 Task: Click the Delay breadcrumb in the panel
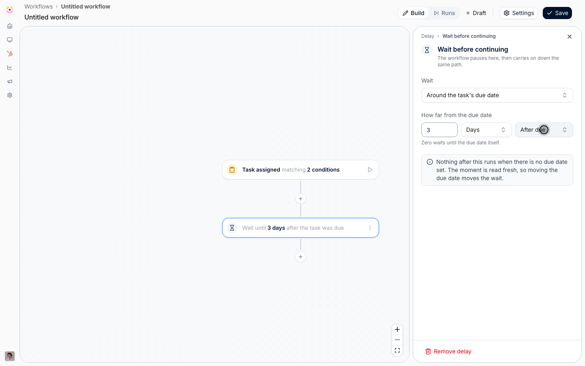click(x=428, y=36)
